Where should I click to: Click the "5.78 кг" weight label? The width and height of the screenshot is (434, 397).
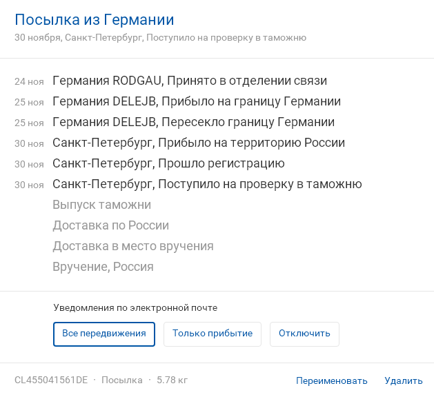172,380
